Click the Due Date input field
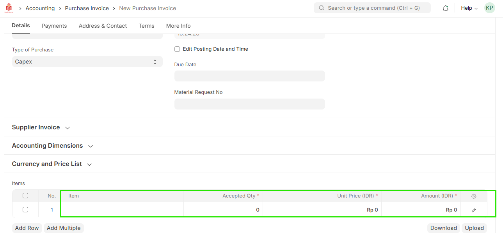Screen dimensions: 503x233 (x=249, y=76)
